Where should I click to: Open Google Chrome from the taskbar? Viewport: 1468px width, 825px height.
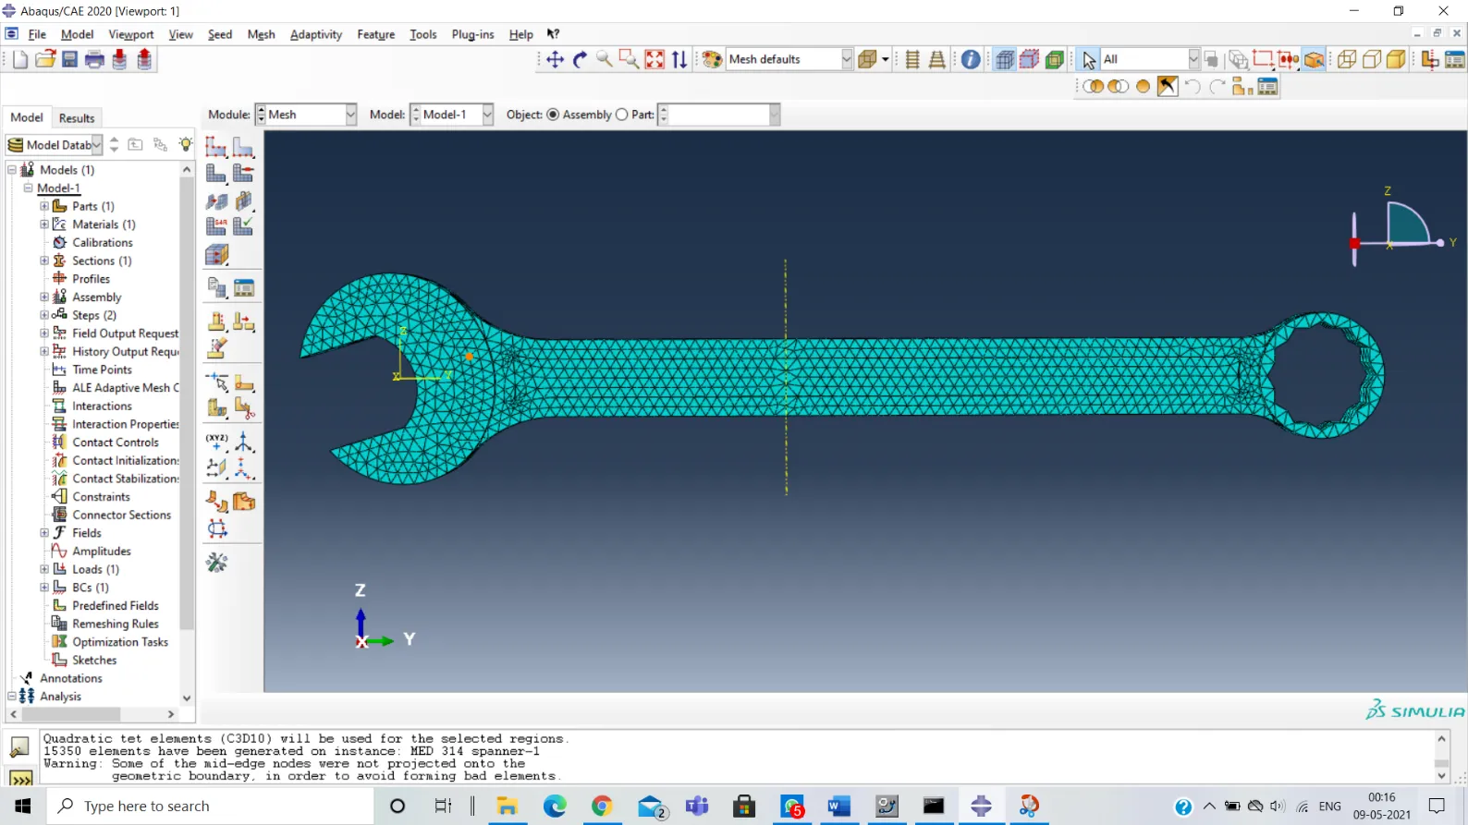pos(602,807)
